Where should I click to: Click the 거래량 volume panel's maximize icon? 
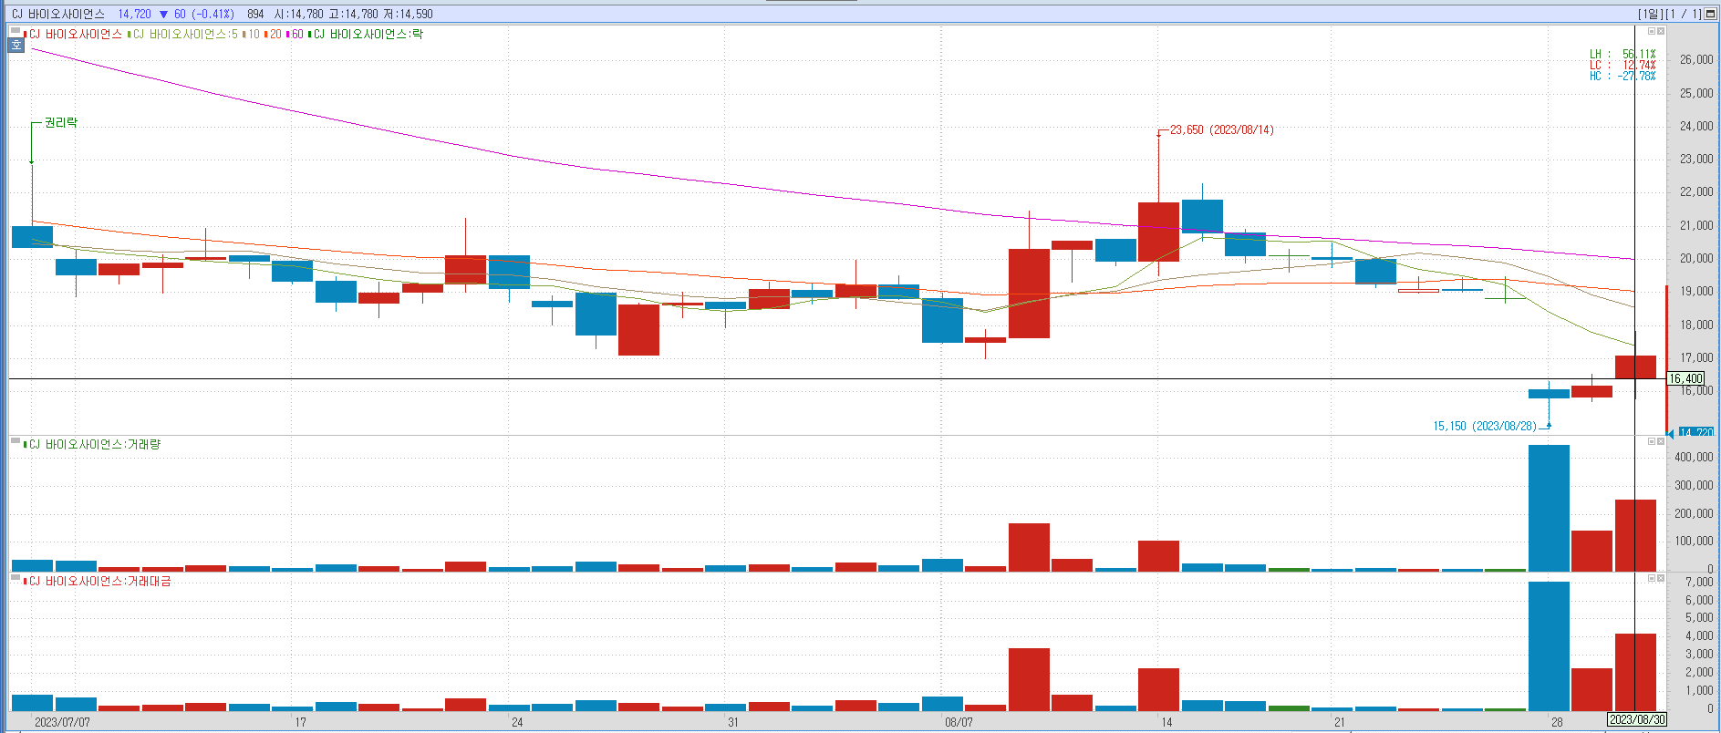click(x=1651, y=441)
